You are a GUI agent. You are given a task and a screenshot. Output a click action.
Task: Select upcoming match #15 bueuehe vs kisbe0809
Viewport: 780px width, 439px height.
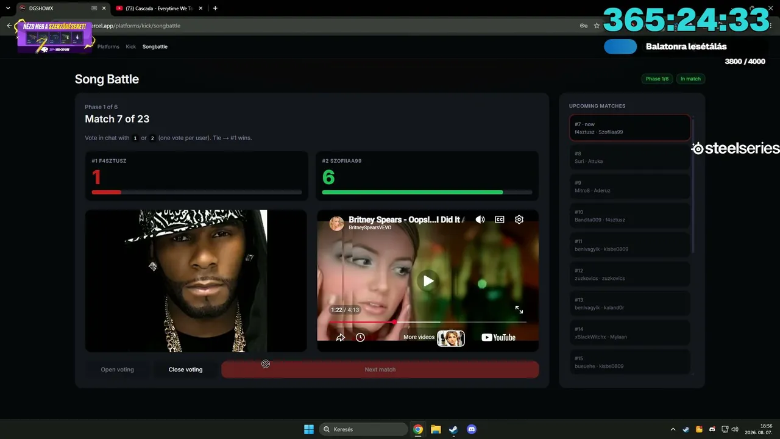pyautogui.click(x=629, y=362)
